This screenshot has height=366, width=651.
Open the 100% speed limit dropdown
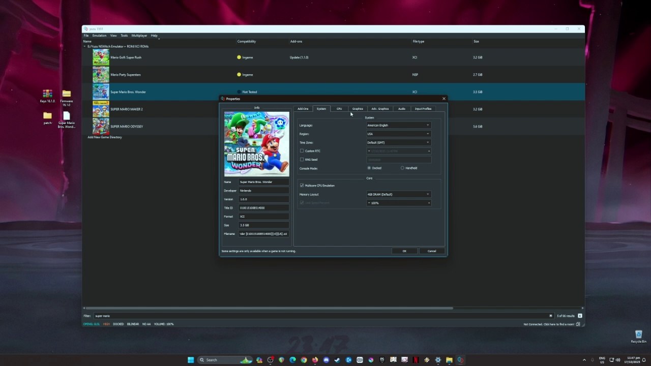pyautogui.click(x=399, y=203)
